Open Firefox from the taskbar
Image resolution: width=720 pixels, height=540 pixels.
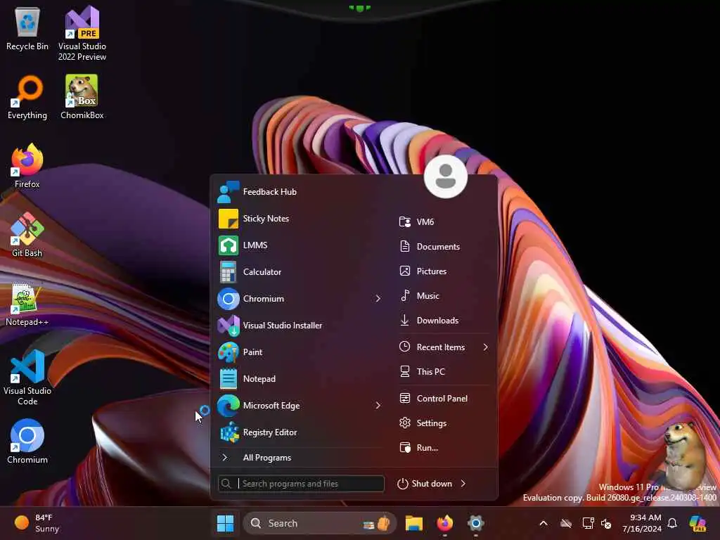tap(444, 523)
